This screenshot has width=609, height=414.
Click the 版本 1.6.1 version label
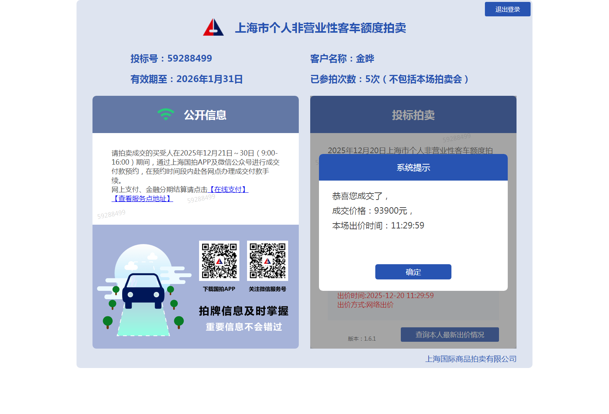[362, 339]
